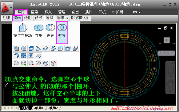
Task: Click the Smooth Object mesh sphere icon
Action: point(16,63)
